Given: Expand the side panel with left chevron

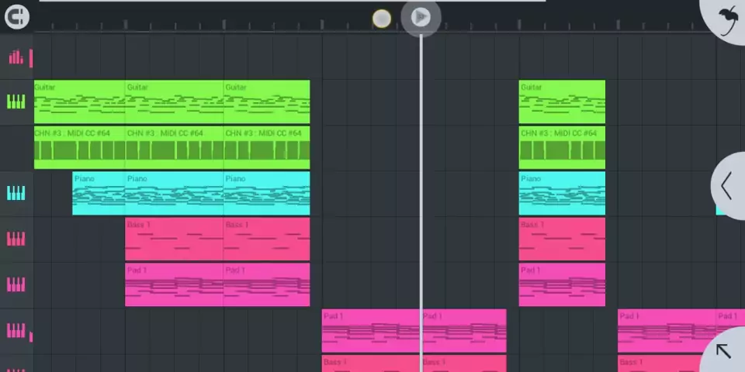Looking at the screenshot, I should [x=727, y=185].
